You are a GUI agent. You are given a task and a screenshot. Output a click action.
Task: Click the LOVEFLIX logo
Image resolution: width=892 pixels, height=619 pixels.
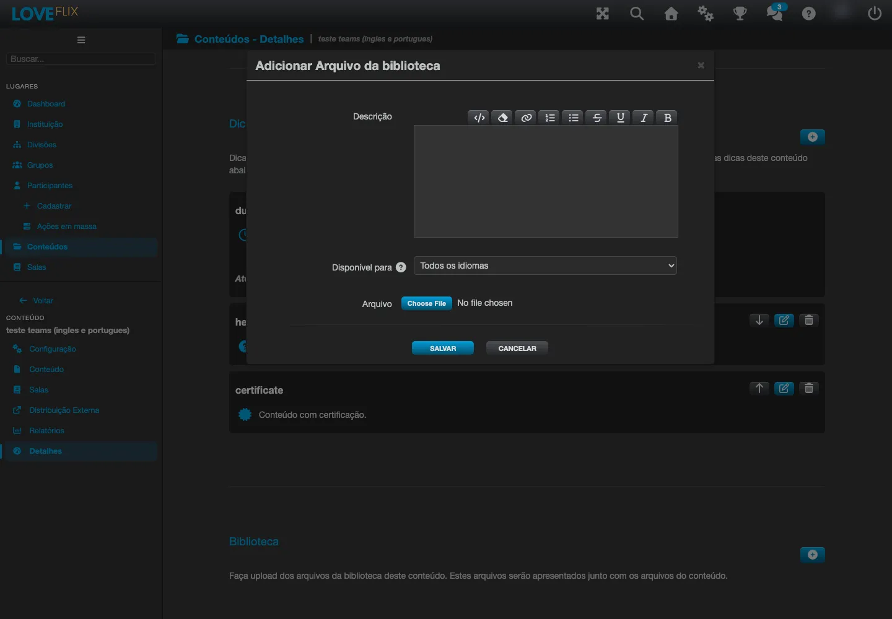(x=45, y=13)
